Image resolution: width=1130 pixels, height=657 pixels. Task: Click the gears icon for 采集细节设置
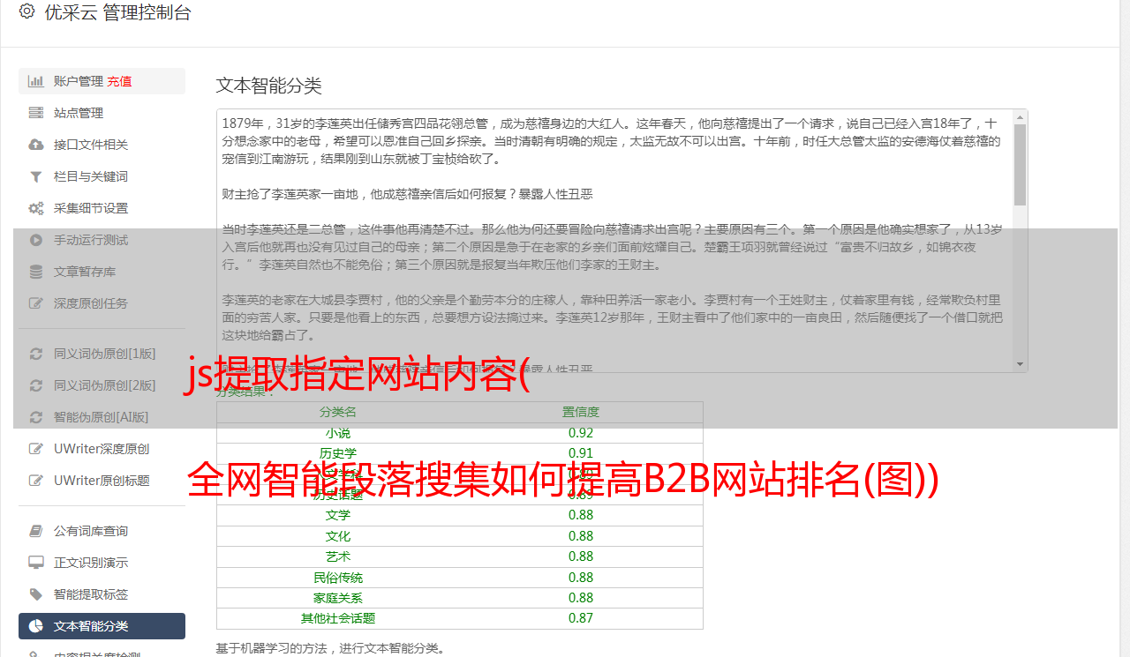click(x=36, y=208)
